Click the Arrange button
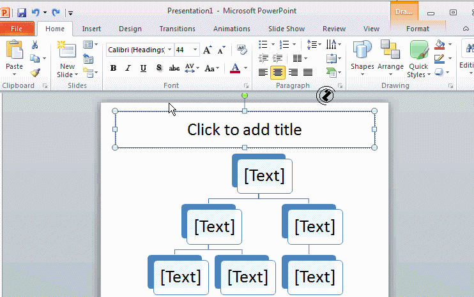The height and width of the screenshot is (297, 474). (x=390, y=59)
